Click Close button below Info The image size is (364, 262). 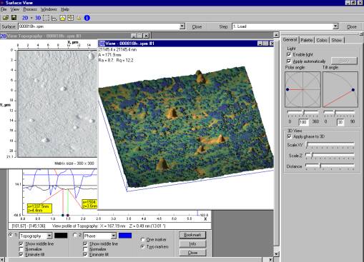[x=192, y=253]
